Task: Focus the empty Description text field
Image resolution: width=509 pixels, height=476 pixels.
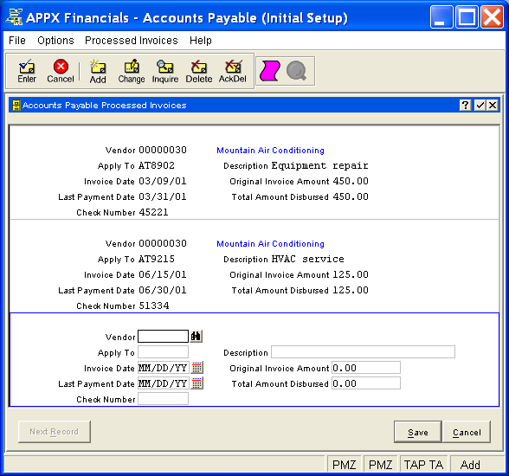Action: point(363,351)
